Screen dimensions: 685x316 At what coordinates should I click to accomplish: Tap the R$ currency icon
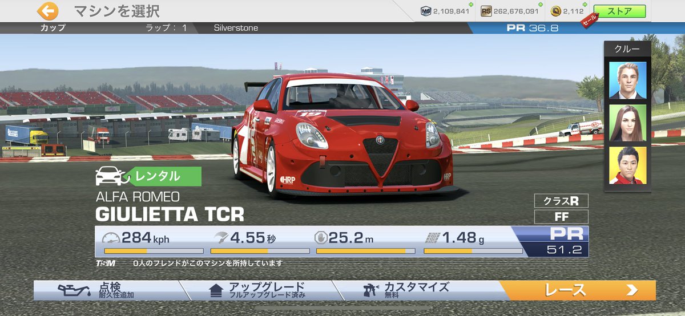pos(486,11)
